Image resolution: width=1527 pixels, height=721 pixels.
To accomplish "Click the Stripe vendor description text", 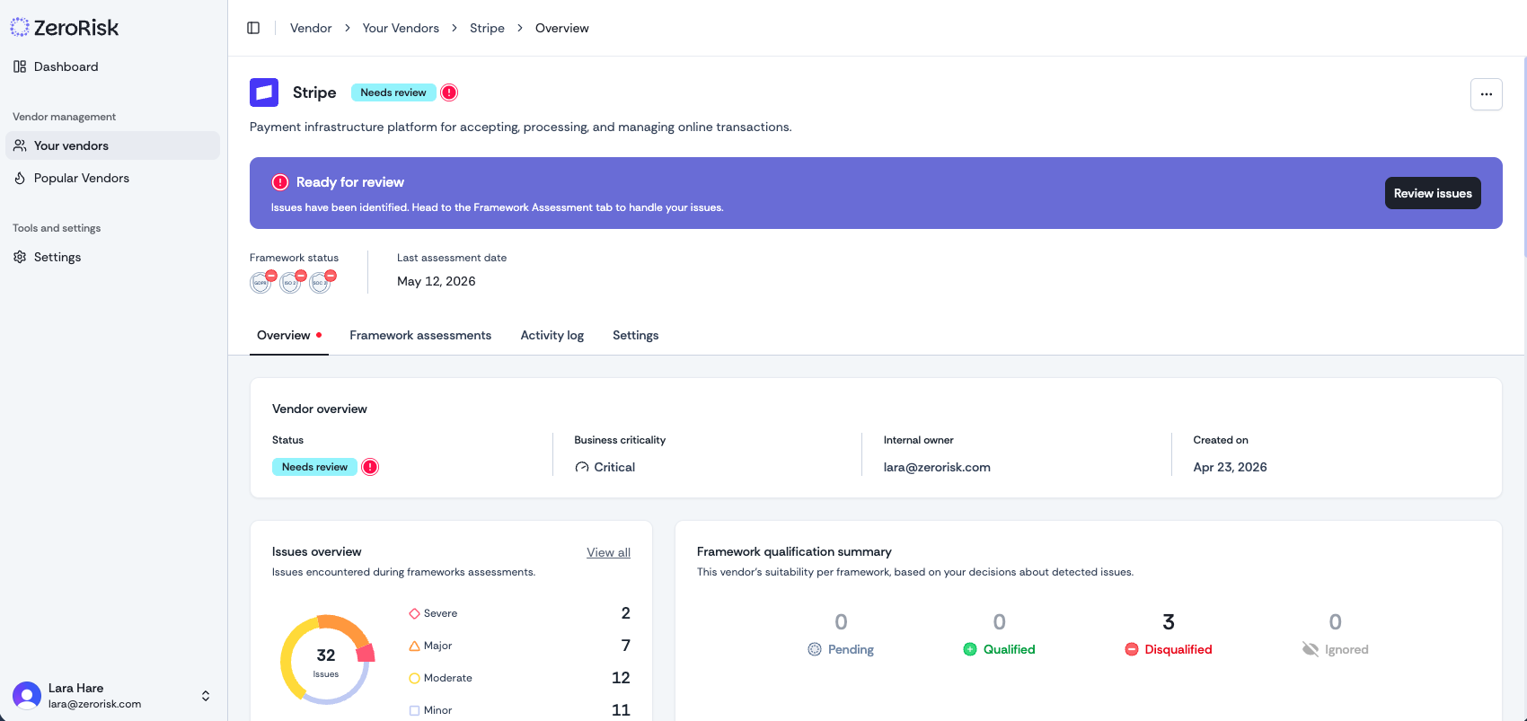I will tap(521, 127).
